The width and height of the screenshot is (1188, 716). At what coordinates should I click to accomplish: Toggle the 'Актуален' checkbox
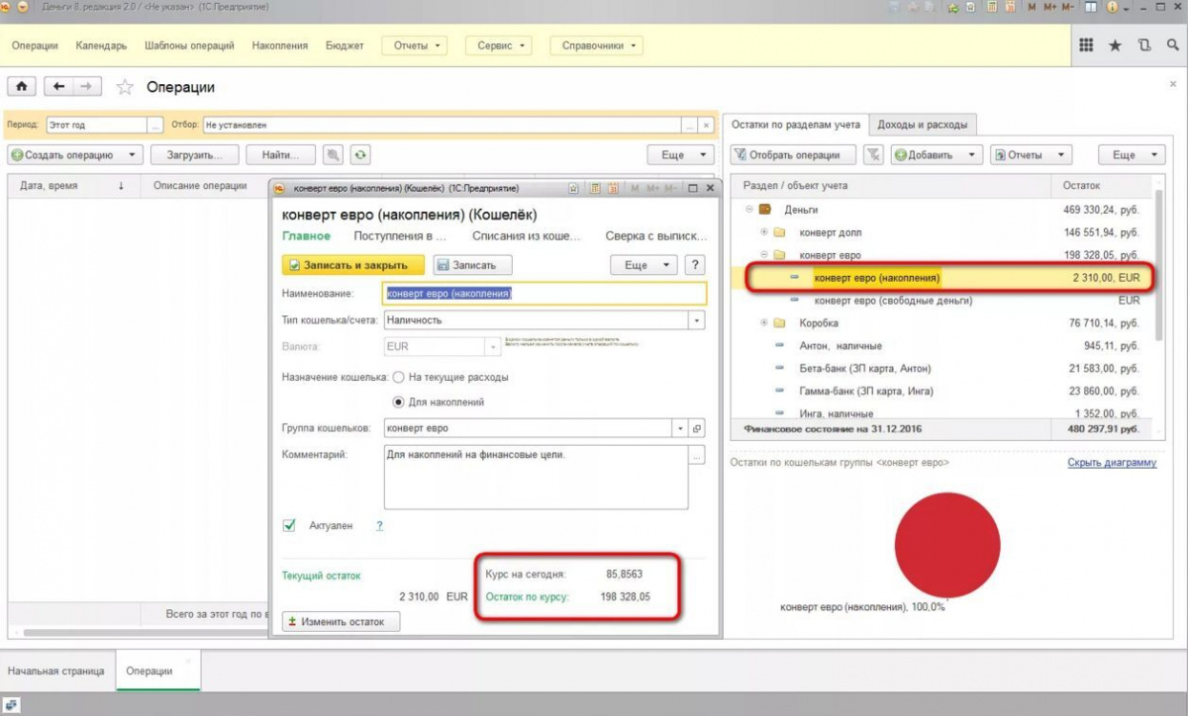[290, 526]
